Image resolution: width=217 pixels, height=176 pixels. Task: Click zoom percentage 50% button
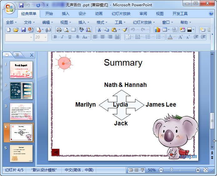coord(152,170)
